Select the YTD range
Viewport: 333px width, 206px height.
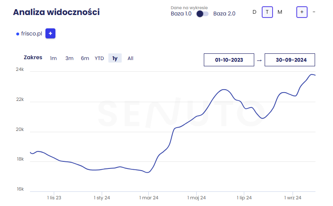click(99, 58)
